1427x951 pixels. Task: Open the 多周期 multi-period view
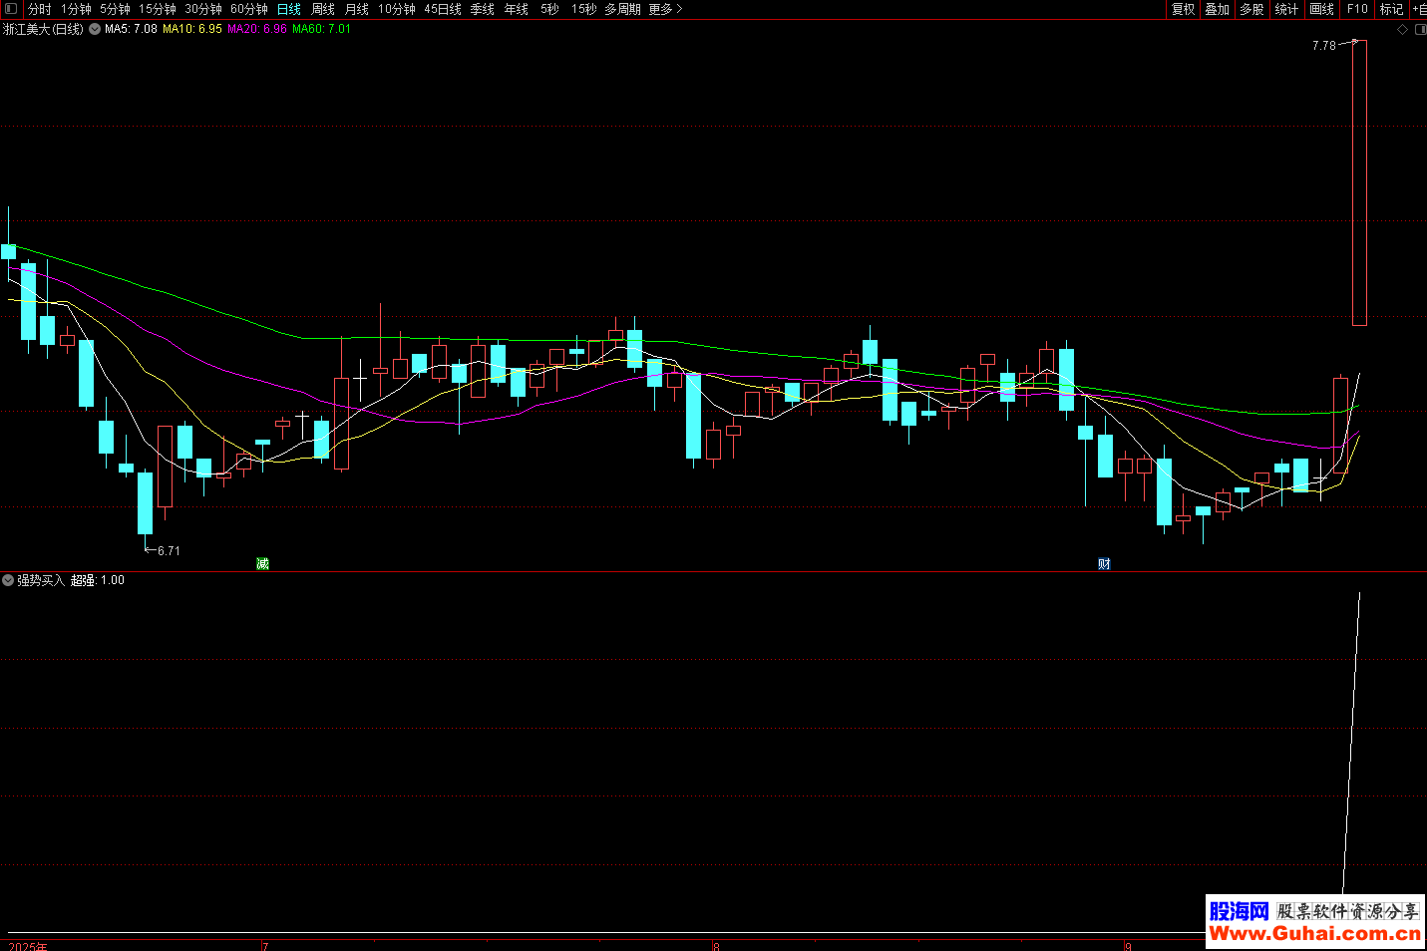[x=622, y=9]
